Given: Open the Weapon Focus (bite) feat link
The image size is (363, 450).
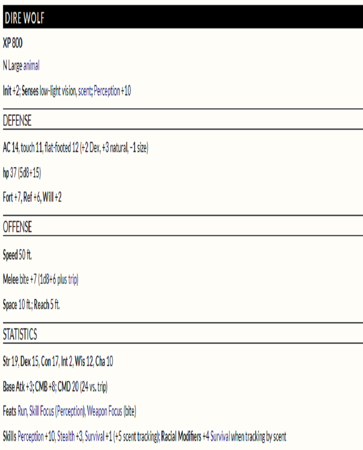Looking at the screenshot, I should click(111, 412).
